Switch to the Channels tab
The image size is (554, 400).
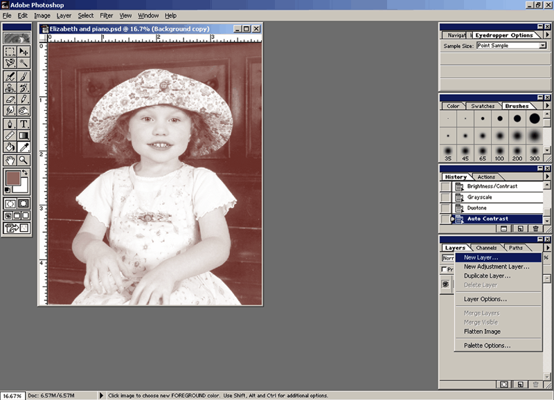click(486, 248)
